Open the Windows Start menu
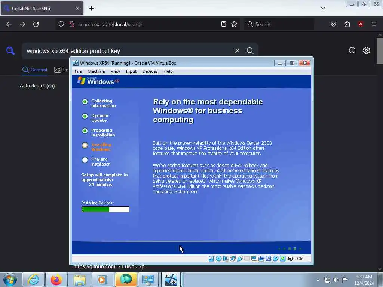The image size is (383, 287). coord(10,280)
